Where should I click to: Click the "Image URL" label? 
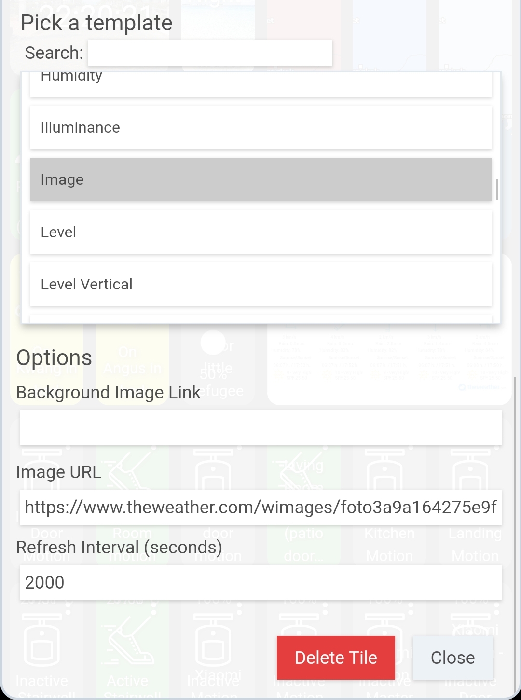[x=59, y=472]
